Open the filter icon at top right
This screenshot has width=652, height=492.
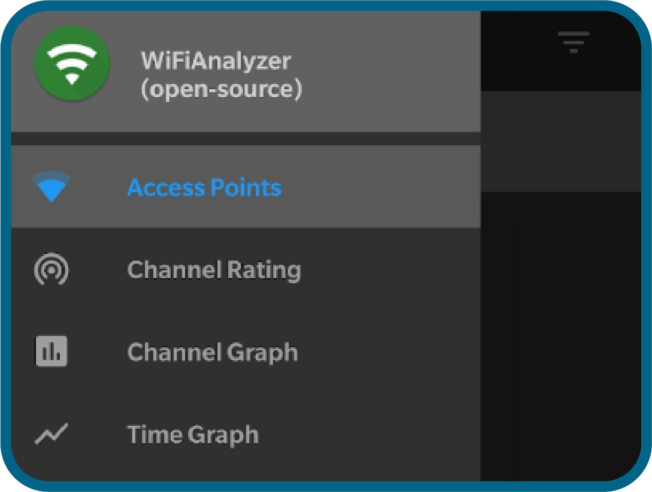coord(573,42)
